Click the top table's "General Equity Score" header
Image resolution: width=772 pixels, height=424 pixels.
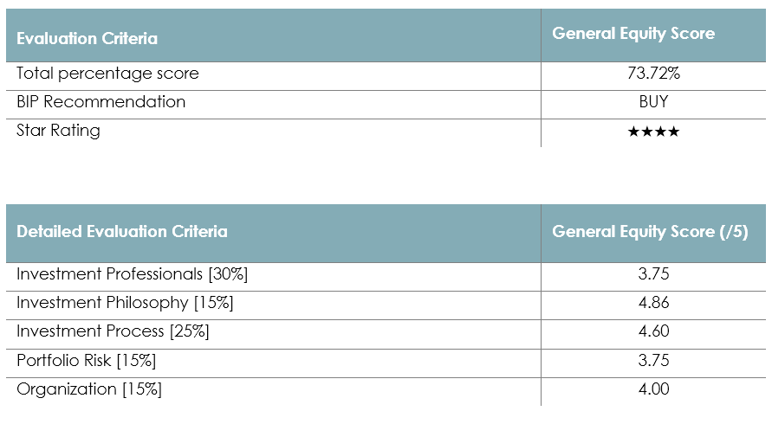[x=633, y=34]
